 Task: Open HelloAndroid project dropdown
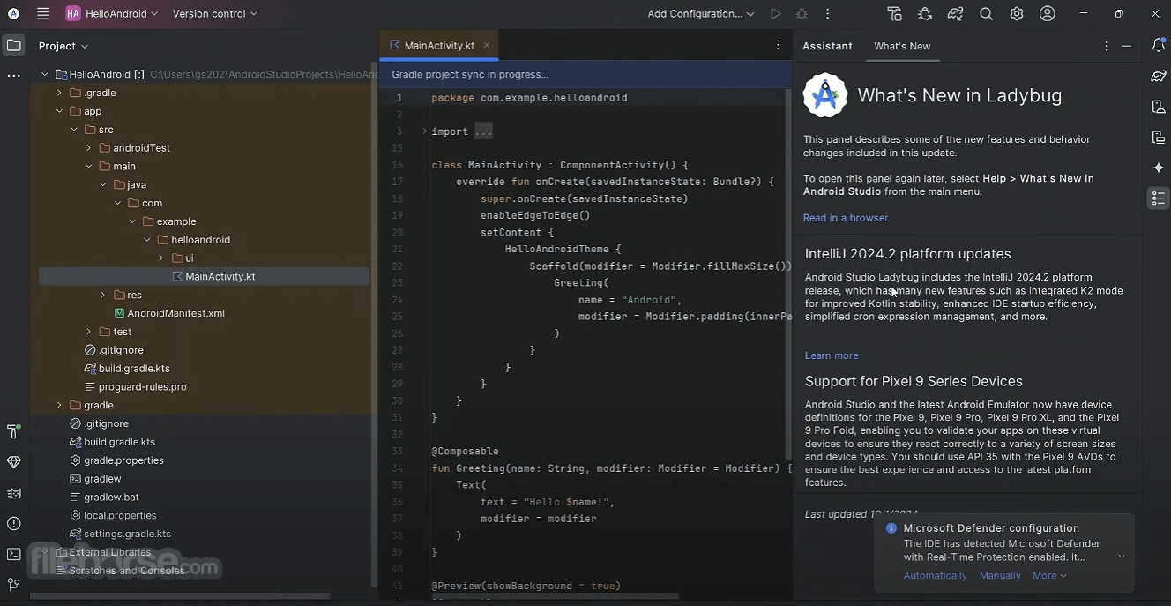pyautogui.click(x=112, y=13)
